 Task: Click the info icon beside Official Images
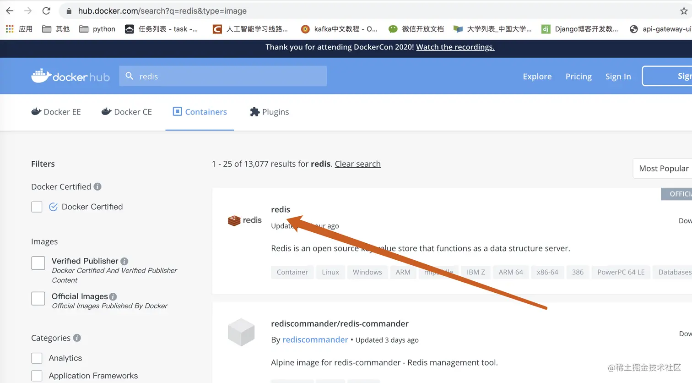113,296
